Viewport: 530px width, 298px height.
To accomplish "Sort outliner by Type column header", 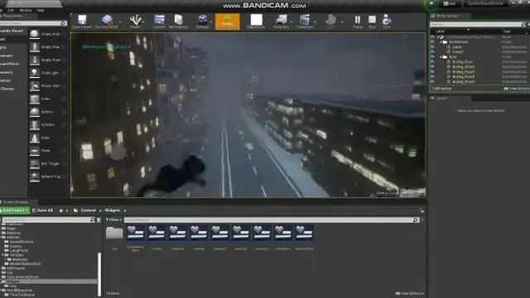I will pos(506,31).
